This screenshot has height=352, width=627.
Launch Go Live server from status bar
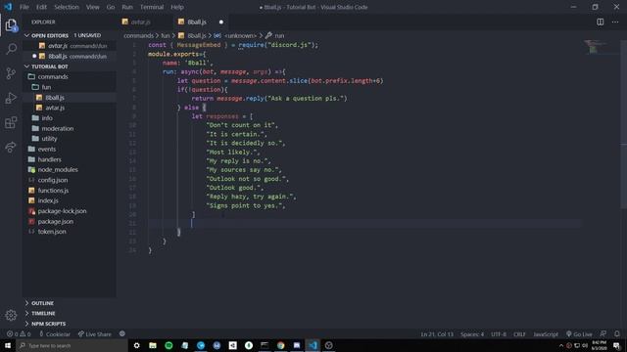click(579, 334)
